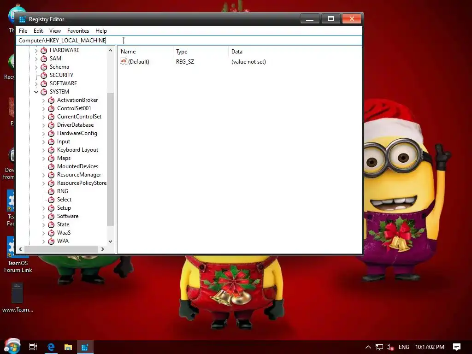
Task: Expand the HARDWARE key
Action: click(36, 50)
